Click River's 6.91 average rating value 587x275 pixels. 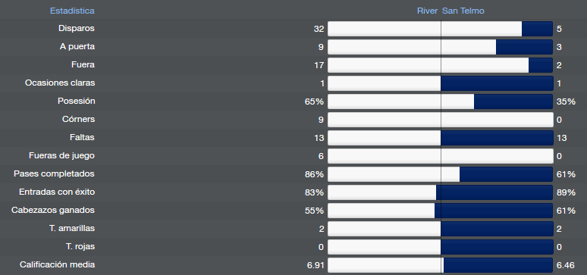[315, 265]
